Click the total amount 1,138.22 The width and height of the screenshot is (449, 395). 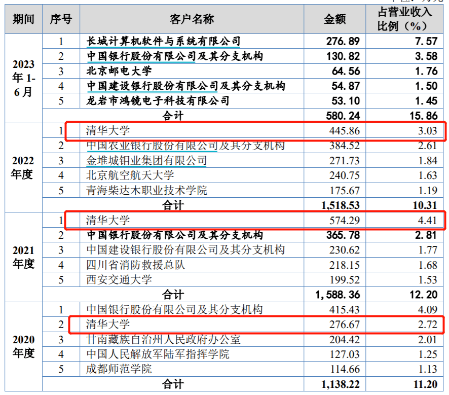[341, 384]
